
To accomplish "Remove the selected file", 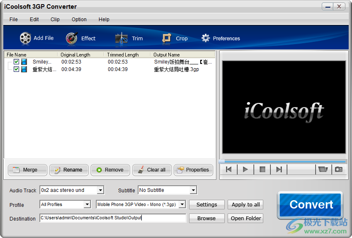I will coord(110,170).
